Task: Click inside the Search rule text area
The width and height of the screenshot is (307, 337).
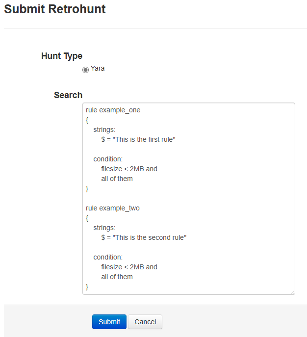Action: click(x=189, y=199)
